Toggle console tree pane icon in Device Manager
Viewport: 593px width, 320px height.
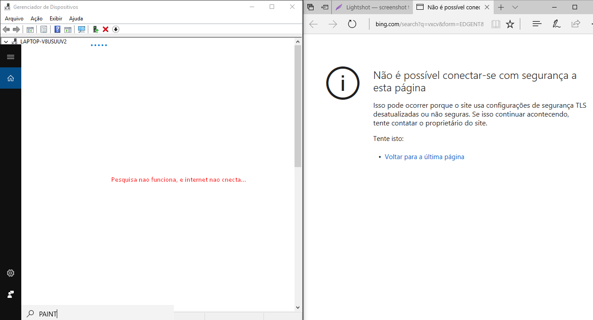click(30, 29)
